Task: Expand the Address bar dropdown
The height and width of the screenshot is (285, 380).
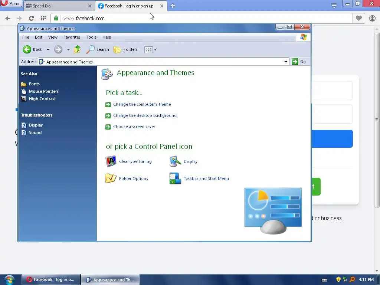Action: pyautogui.click(x=286, y=62)
